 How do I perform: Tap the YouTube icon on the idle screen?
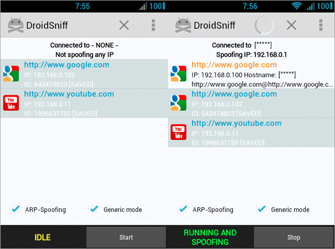pos(11,103)
